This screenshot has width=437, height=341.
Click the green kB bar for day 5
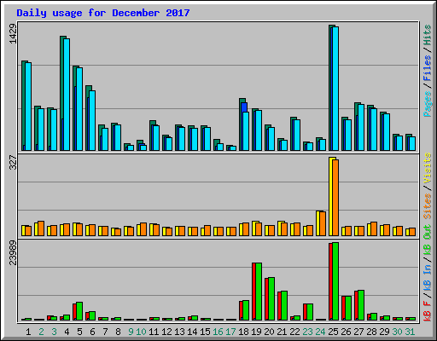point(79,311)
